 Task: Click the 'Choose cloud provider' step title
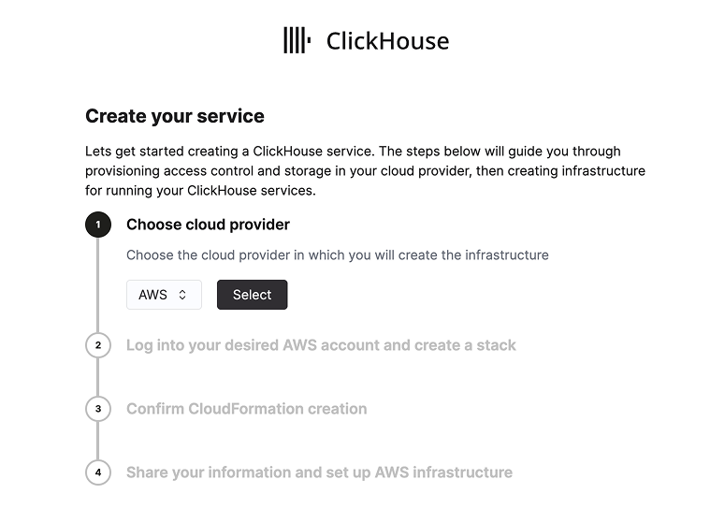tap(208, 225)
